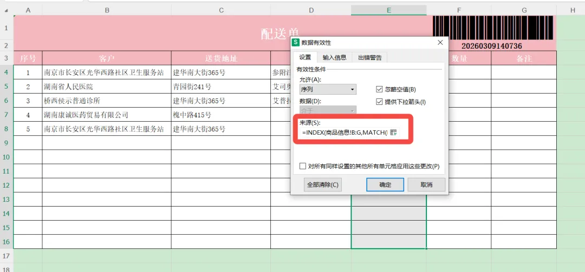Click the green S icon in dialog title
The width and height of the screenshot is (585, 272).
coord(296,43)
